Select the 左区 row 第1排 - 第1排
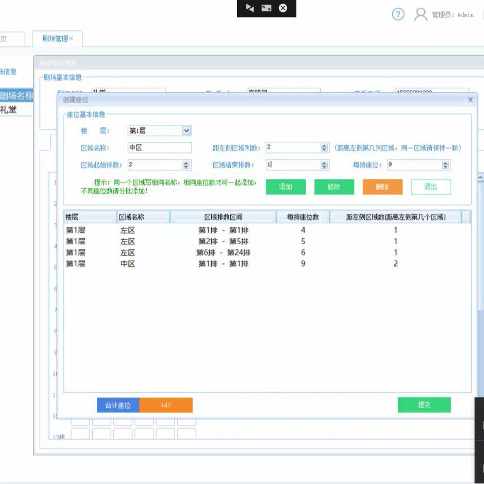Screen dimensions: 484x484 [267, 230]
